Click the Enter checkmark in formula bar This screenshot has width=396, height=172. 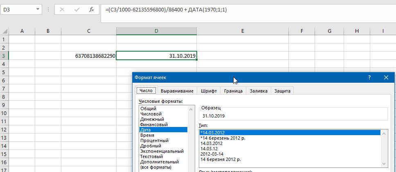77,9
